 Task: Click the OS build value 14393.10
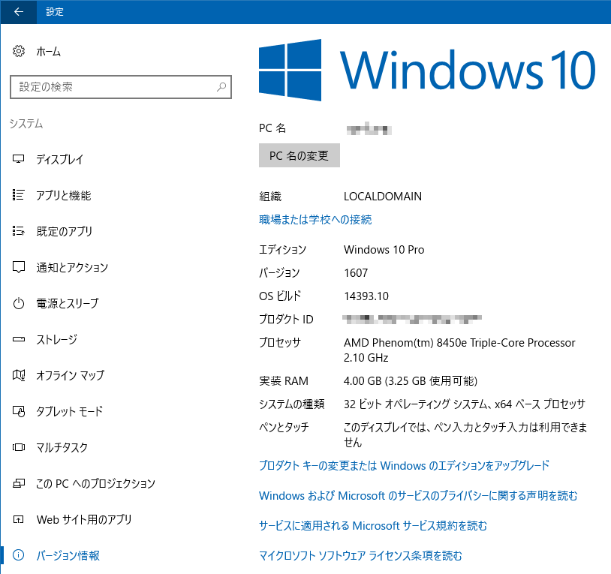tap(366, 296)
